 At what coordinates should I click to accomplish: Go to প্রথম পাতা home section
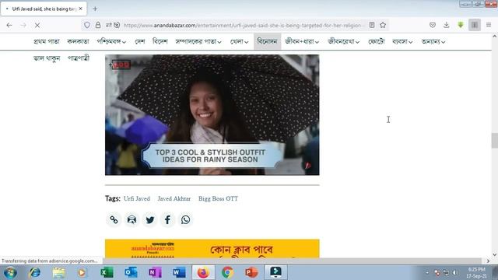pos(47,41)
